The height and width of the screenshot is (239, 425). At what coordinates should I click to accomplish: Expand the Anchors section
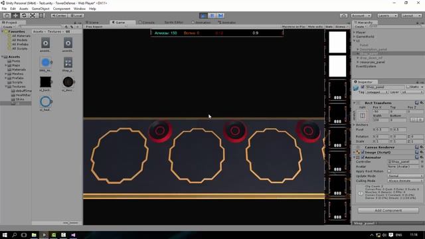tap(354, 125)
